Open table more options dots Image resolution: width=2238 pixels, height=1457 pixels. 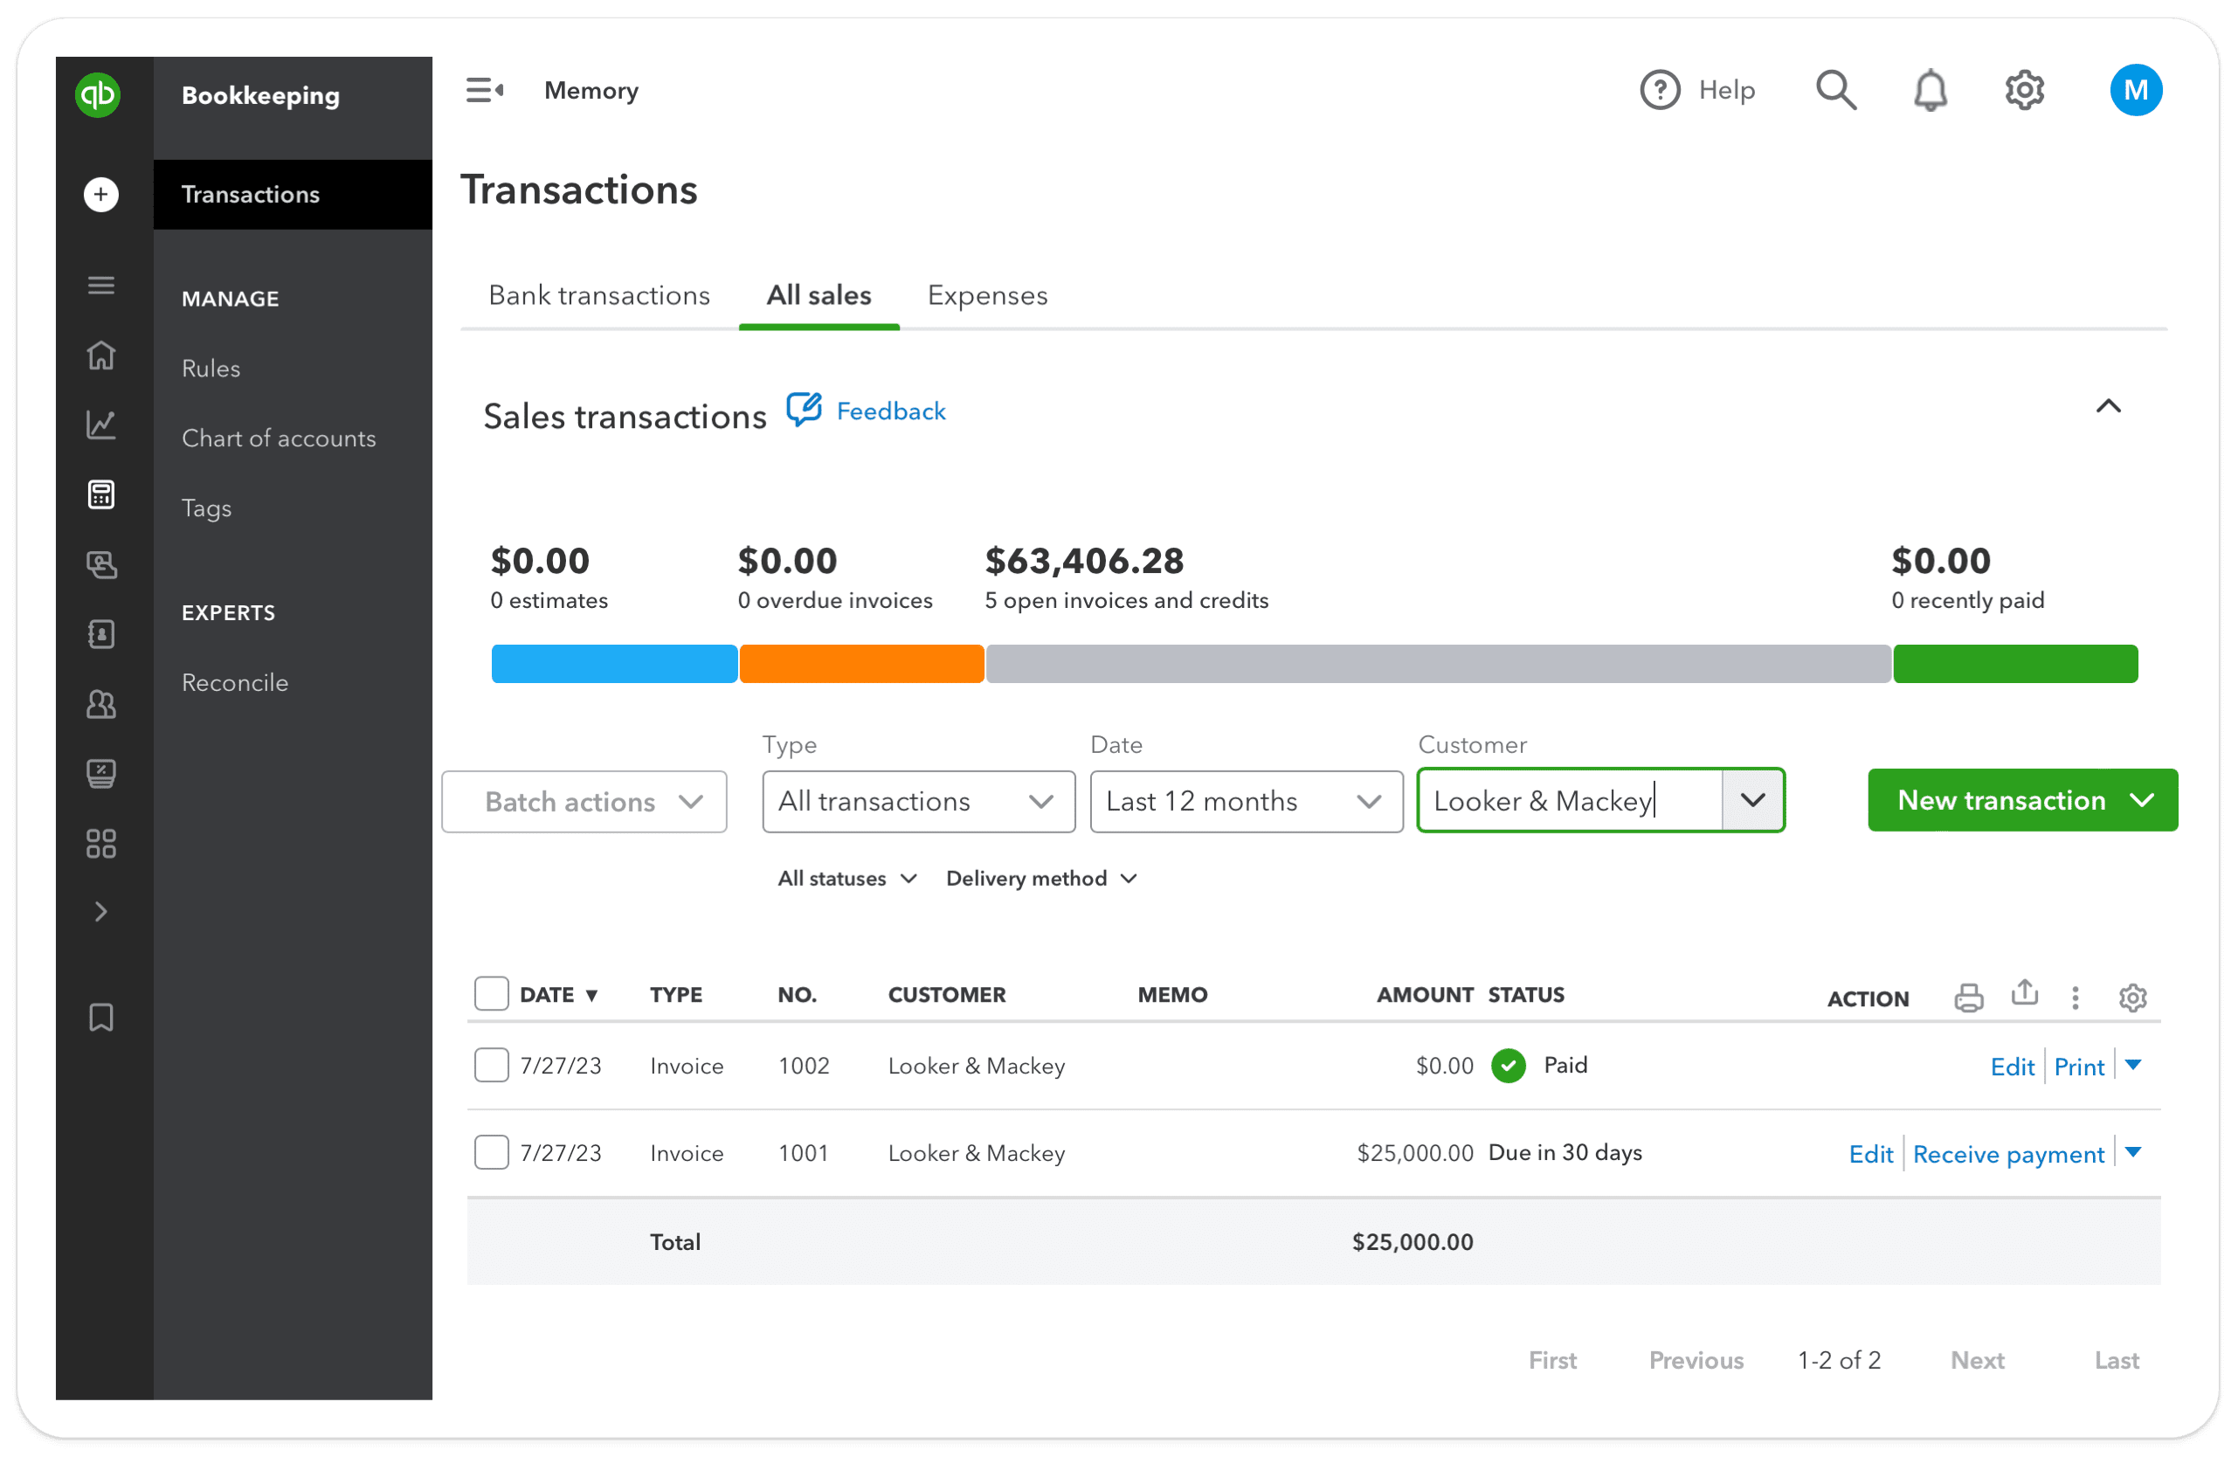2076,998
